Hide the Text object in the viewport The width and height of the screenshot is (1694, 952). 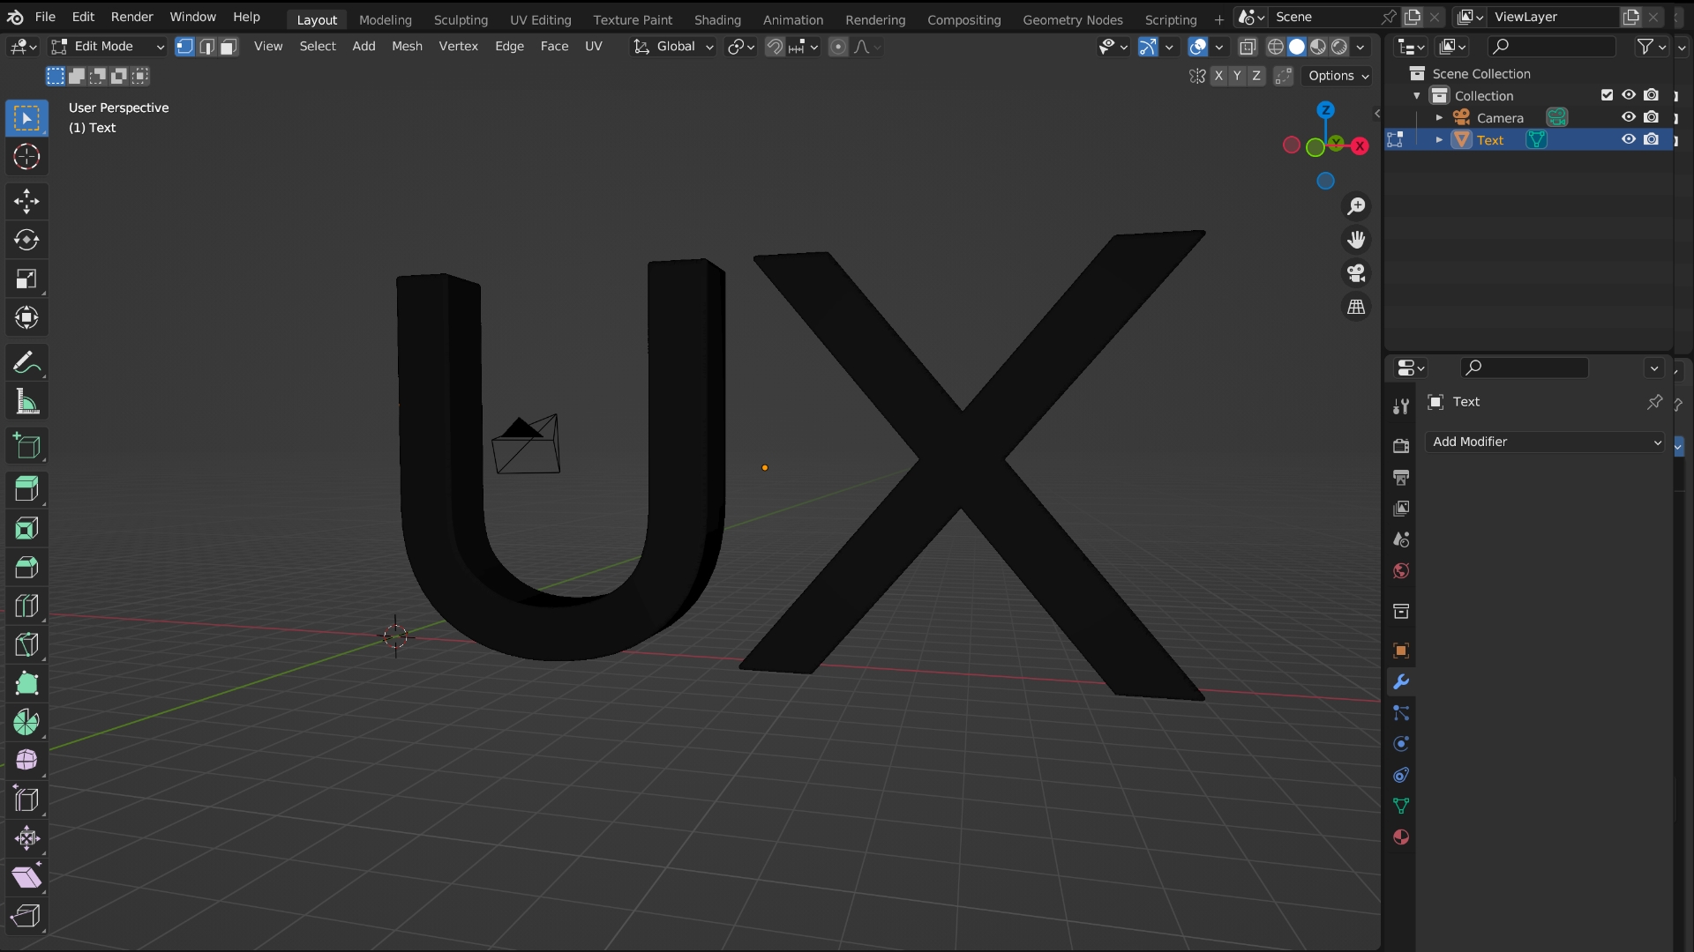click(1629, 139)
